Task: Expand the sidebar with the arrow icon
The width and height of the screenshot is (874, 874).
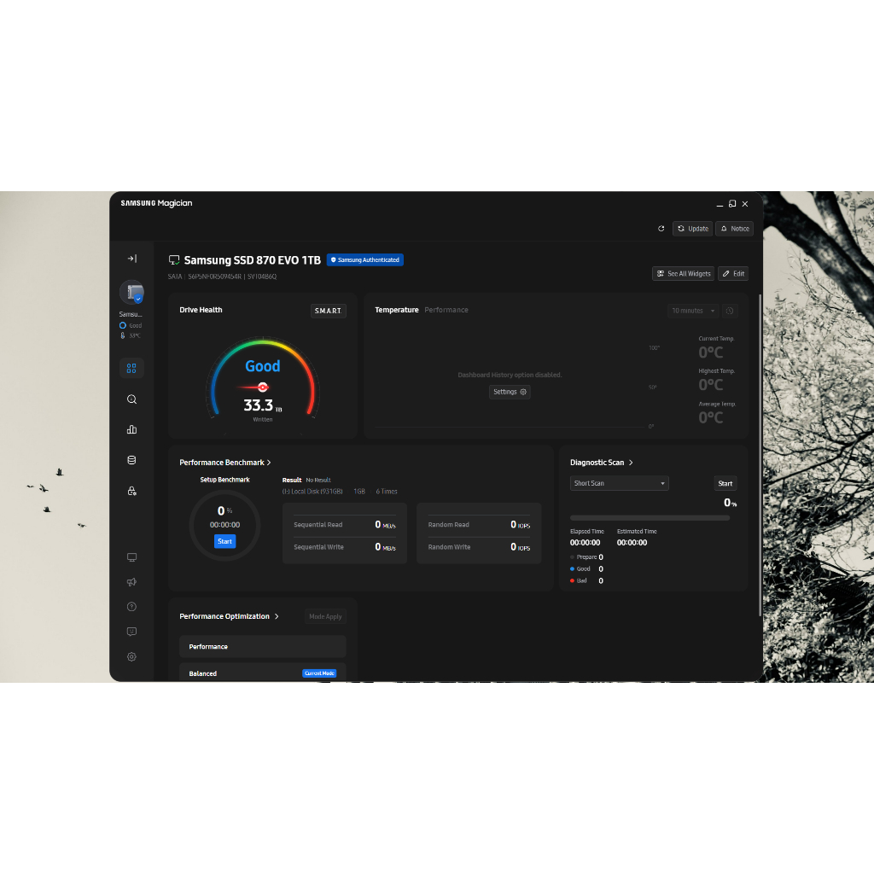Action: pos(132,259)
